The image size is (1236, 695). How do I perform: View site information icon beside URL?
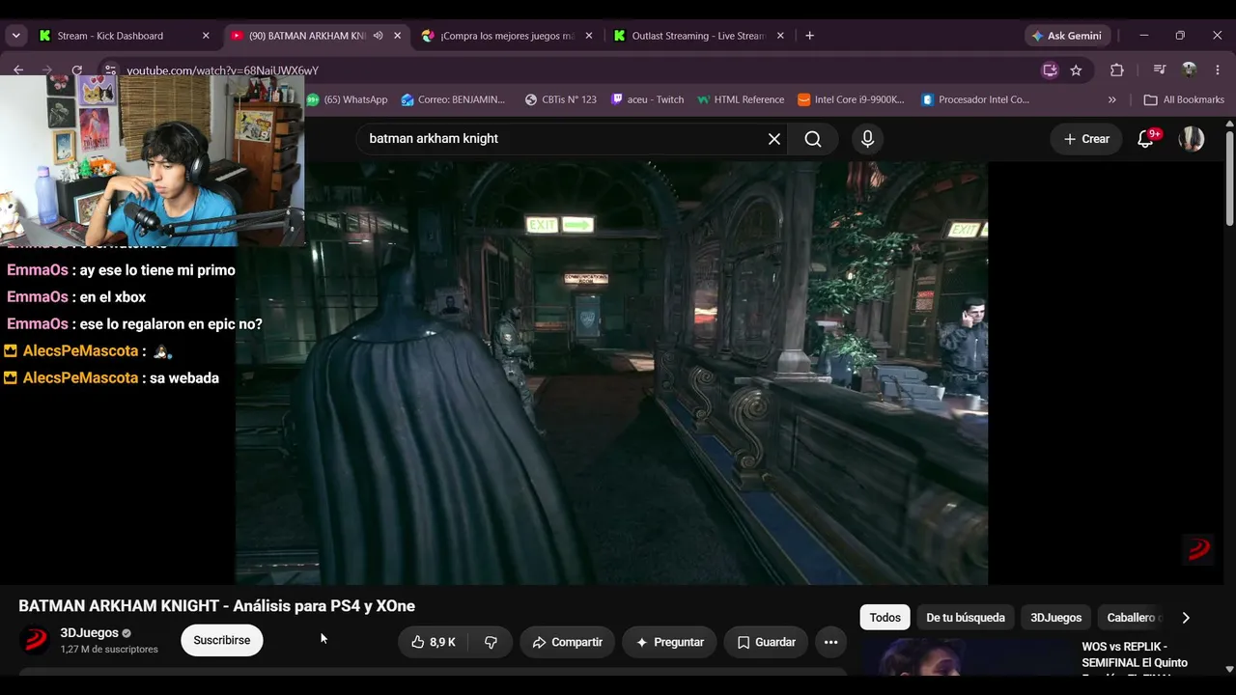pyautogui.click(x=110, y=70)
